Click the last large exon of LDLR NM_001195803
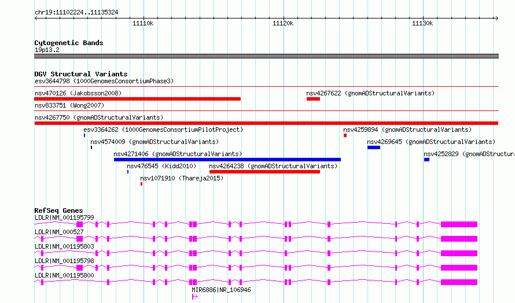The height and width of the screenshot is (303, 515). (459, 253)
